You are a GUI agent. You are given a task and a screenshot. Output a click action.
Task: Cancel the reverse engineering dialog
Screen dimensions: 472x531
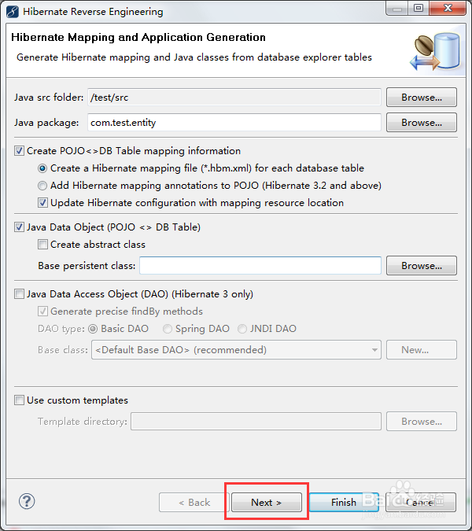[420, 503]
